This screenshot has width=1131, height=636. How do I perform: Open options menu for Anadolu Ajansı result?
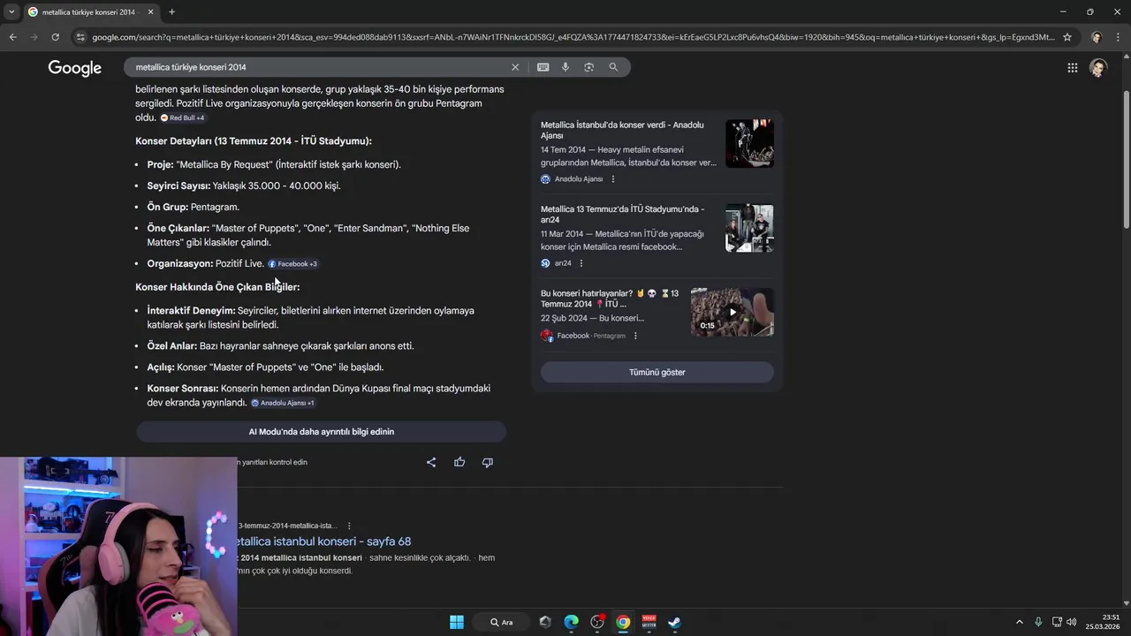click(x=613, y=179)
